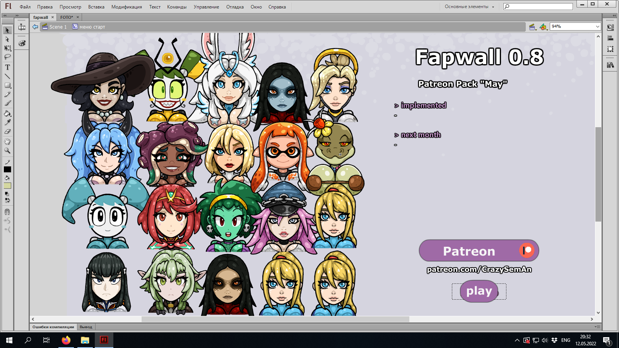The width and height of the screenshot is (619, 348).
Task: Toggle Snap to Objects magnet
Action: 7,212
